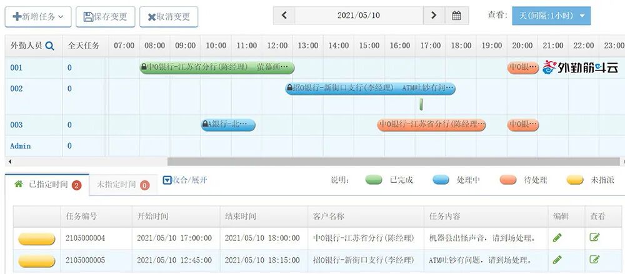View task 2105000004 details icon

click(594, 237)
